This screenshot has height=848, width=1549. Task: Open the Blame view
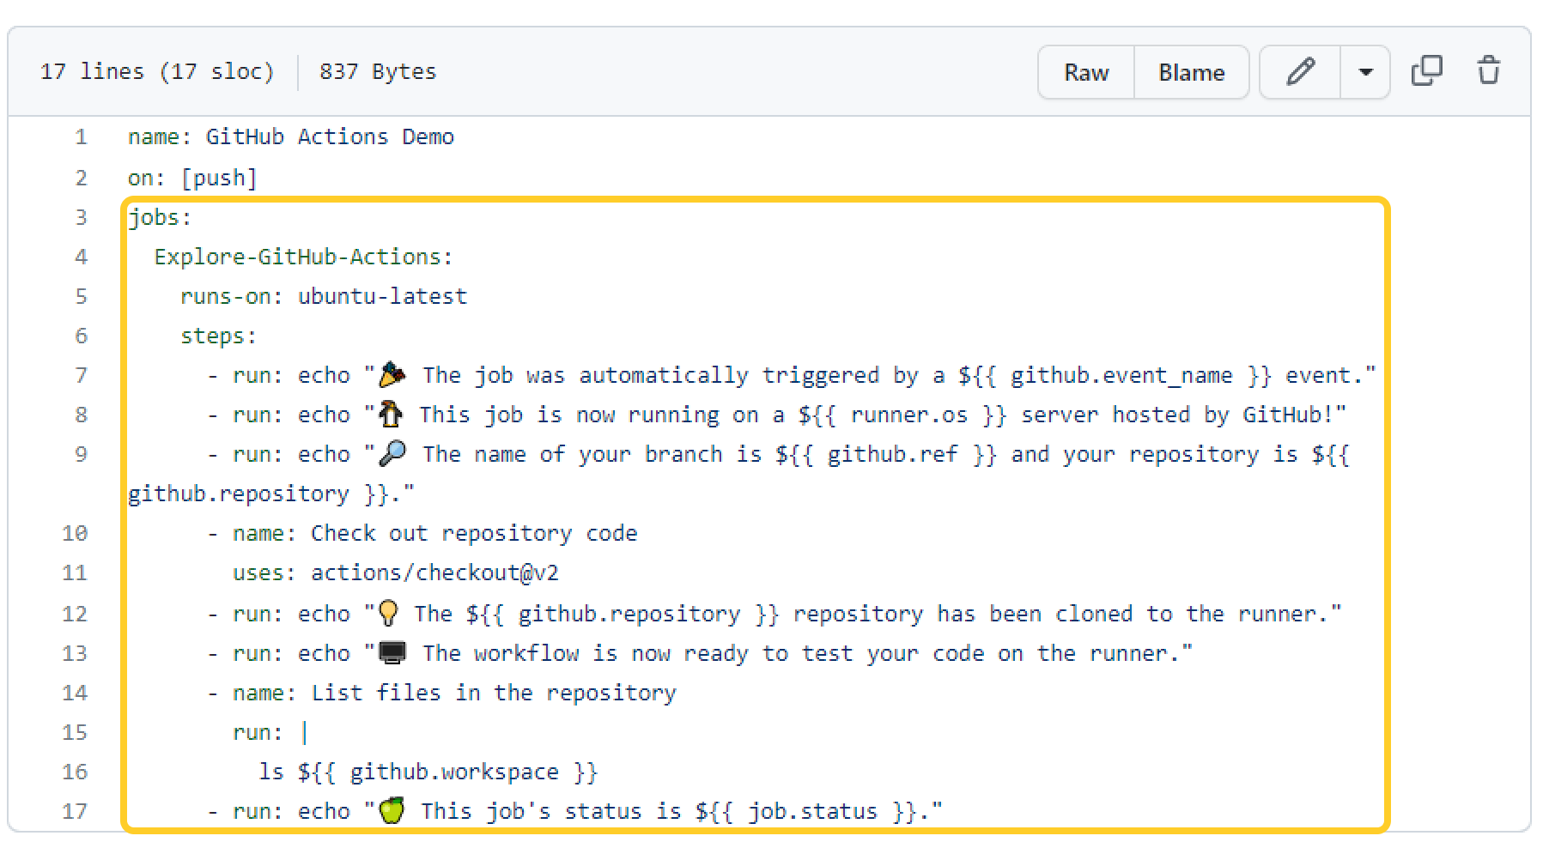click(x=1191, y=72)
